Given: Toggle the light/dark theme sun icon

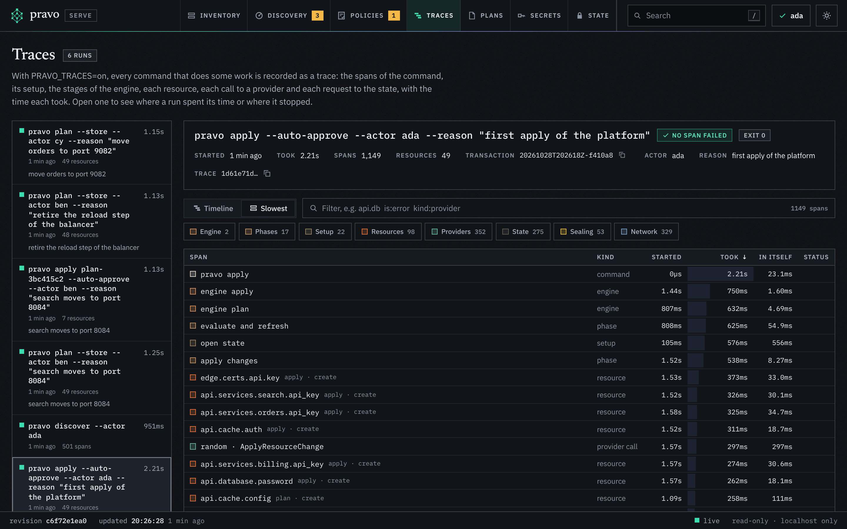Looking at the screenshot, I should click(826, 15).
